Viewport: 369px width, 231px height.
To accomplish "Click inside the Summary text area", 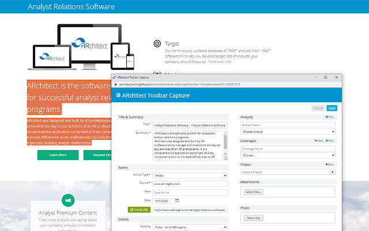I will point(188,146).
